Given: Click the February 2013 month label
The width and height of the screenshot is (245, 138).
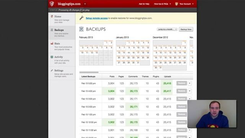Looking at the screenshot, I should 86,38.
